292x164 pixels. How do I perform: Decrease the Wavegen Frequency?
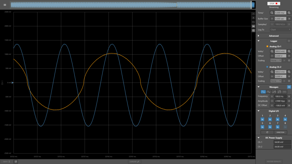click(272, 96)
